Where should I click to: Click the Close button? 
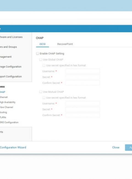tap(116, 147)
